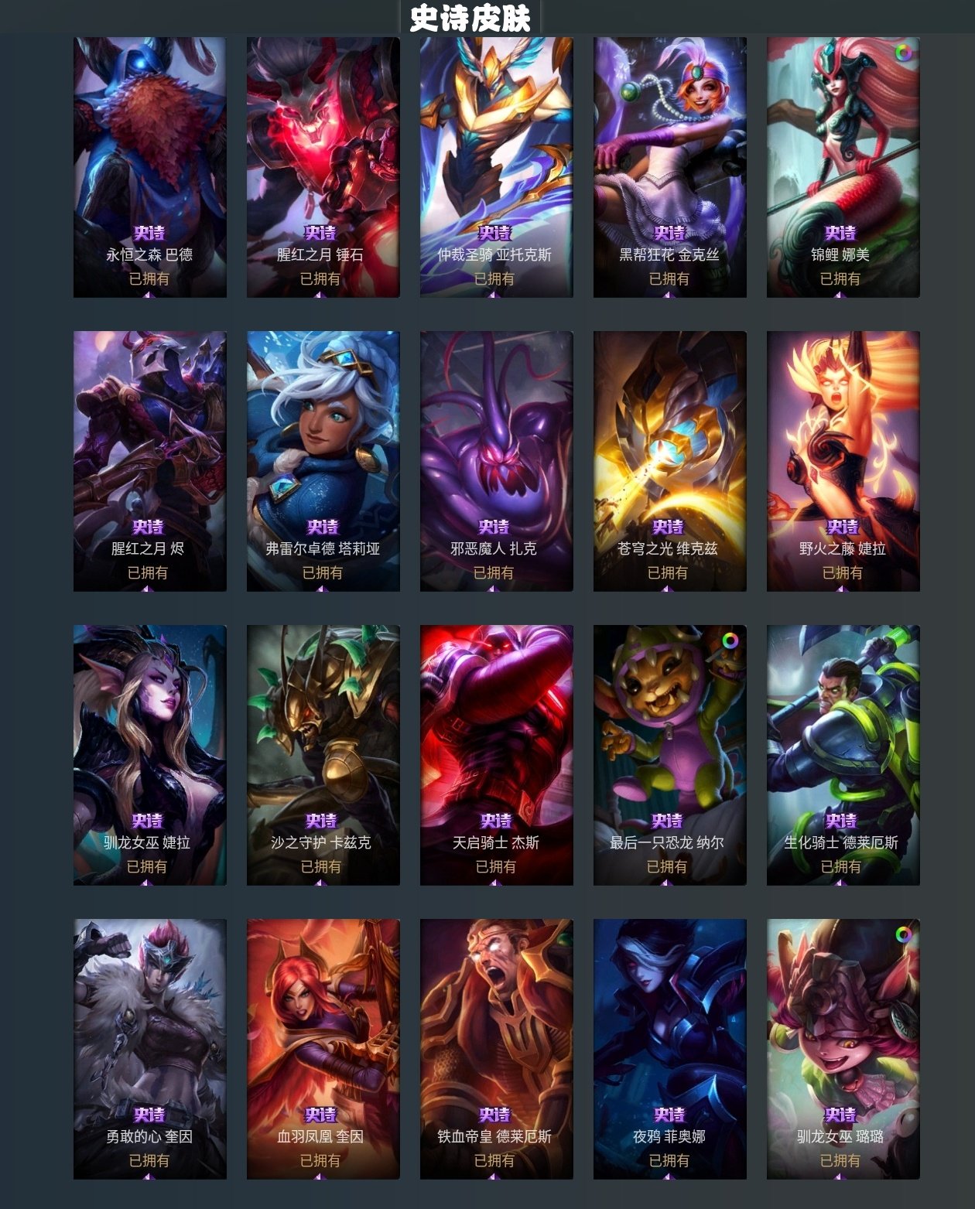Click purple gem marker below 腥红之月 锤石
The height and width of the screenshot is (1209, 975).
320,294
